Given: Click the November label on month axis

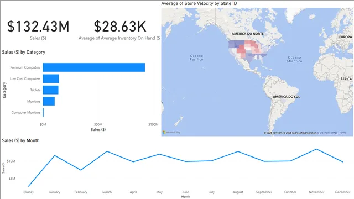Looking at the screenshot, I should click(316, 192).
